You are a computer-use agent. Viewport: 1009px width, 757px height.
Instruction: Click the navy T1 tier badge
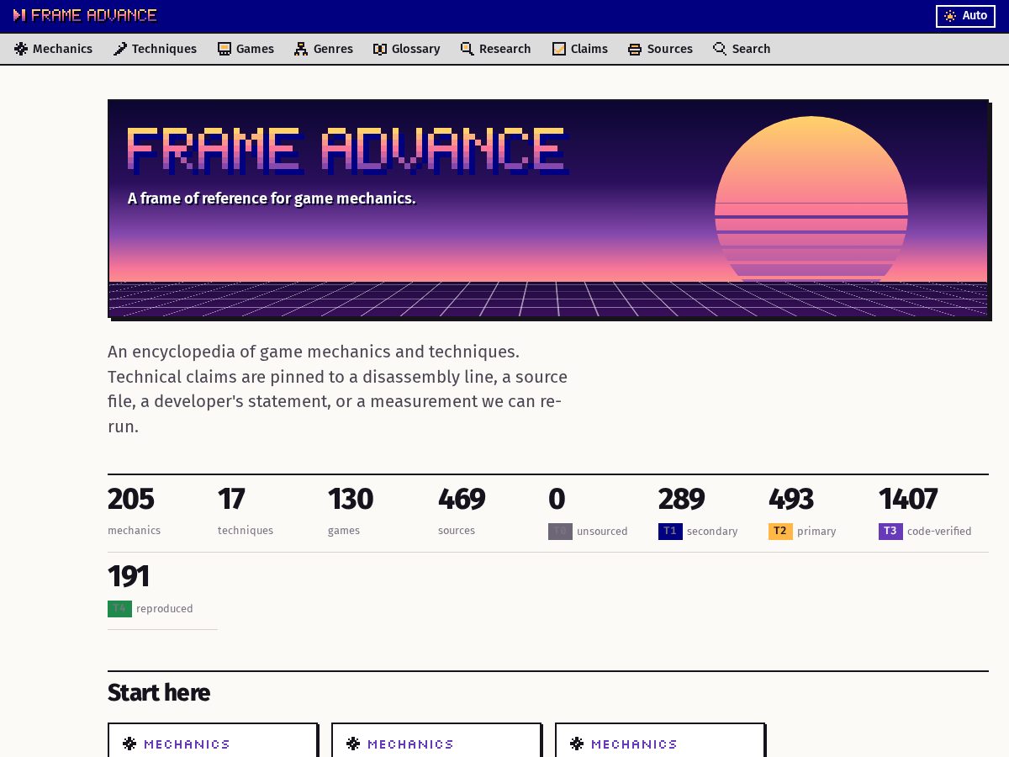coord(670,532)
